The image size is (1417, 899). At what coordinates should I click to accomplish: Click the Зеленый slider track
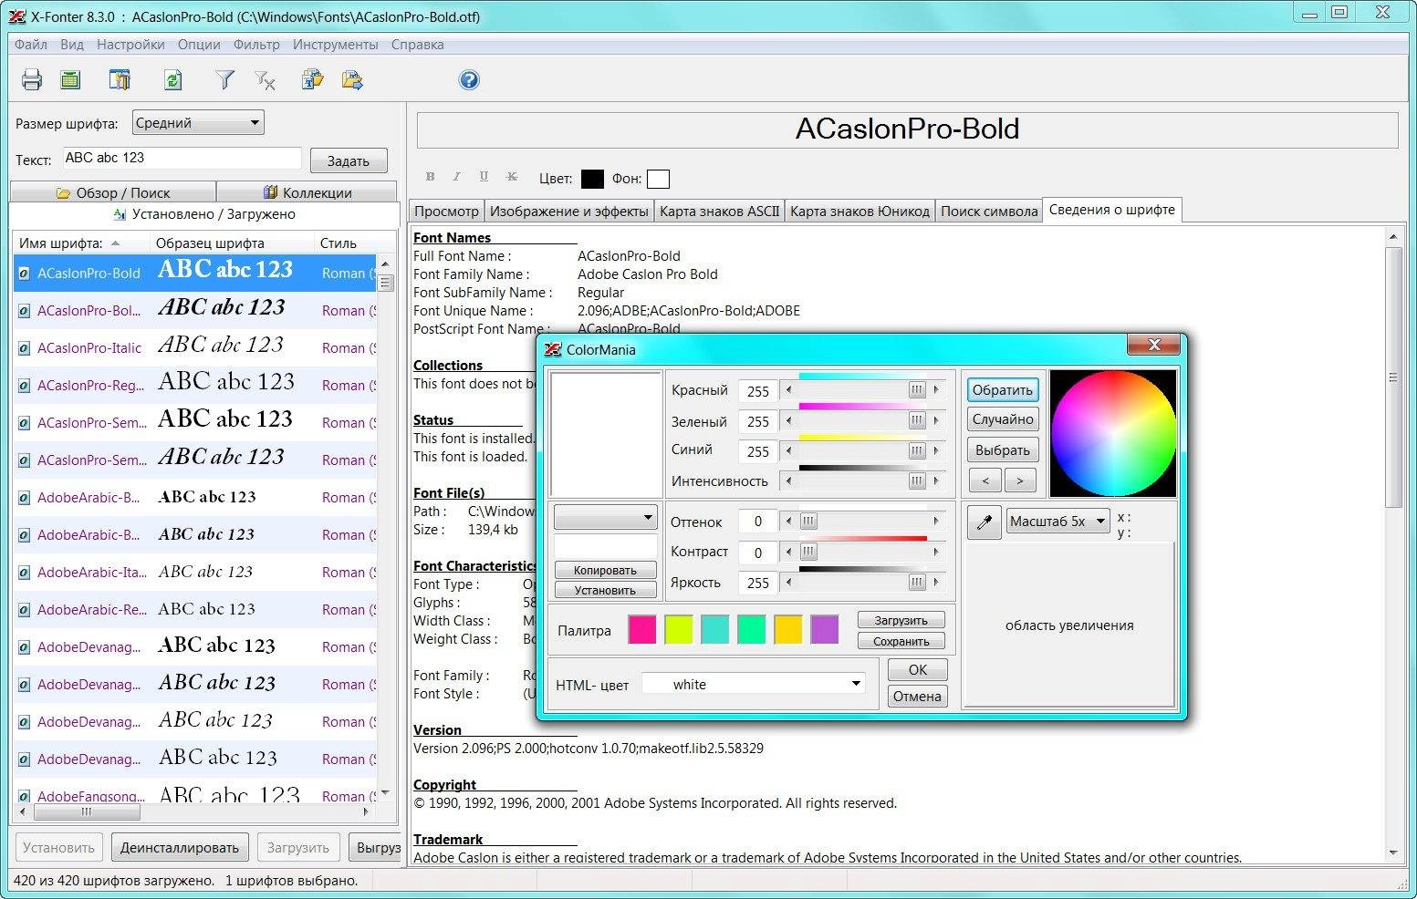click(862, 420)
